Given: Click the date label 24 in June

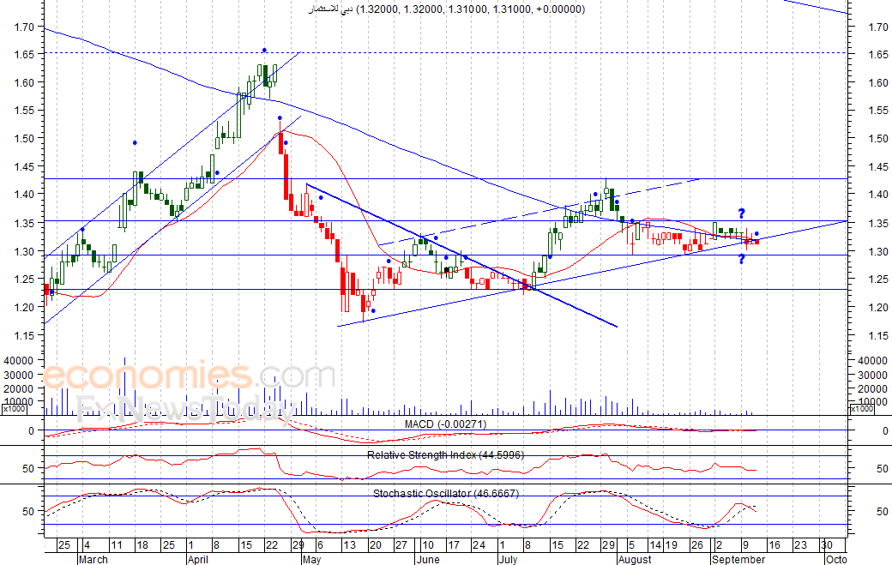Looking at the screenshot, I should coord(479,545).
